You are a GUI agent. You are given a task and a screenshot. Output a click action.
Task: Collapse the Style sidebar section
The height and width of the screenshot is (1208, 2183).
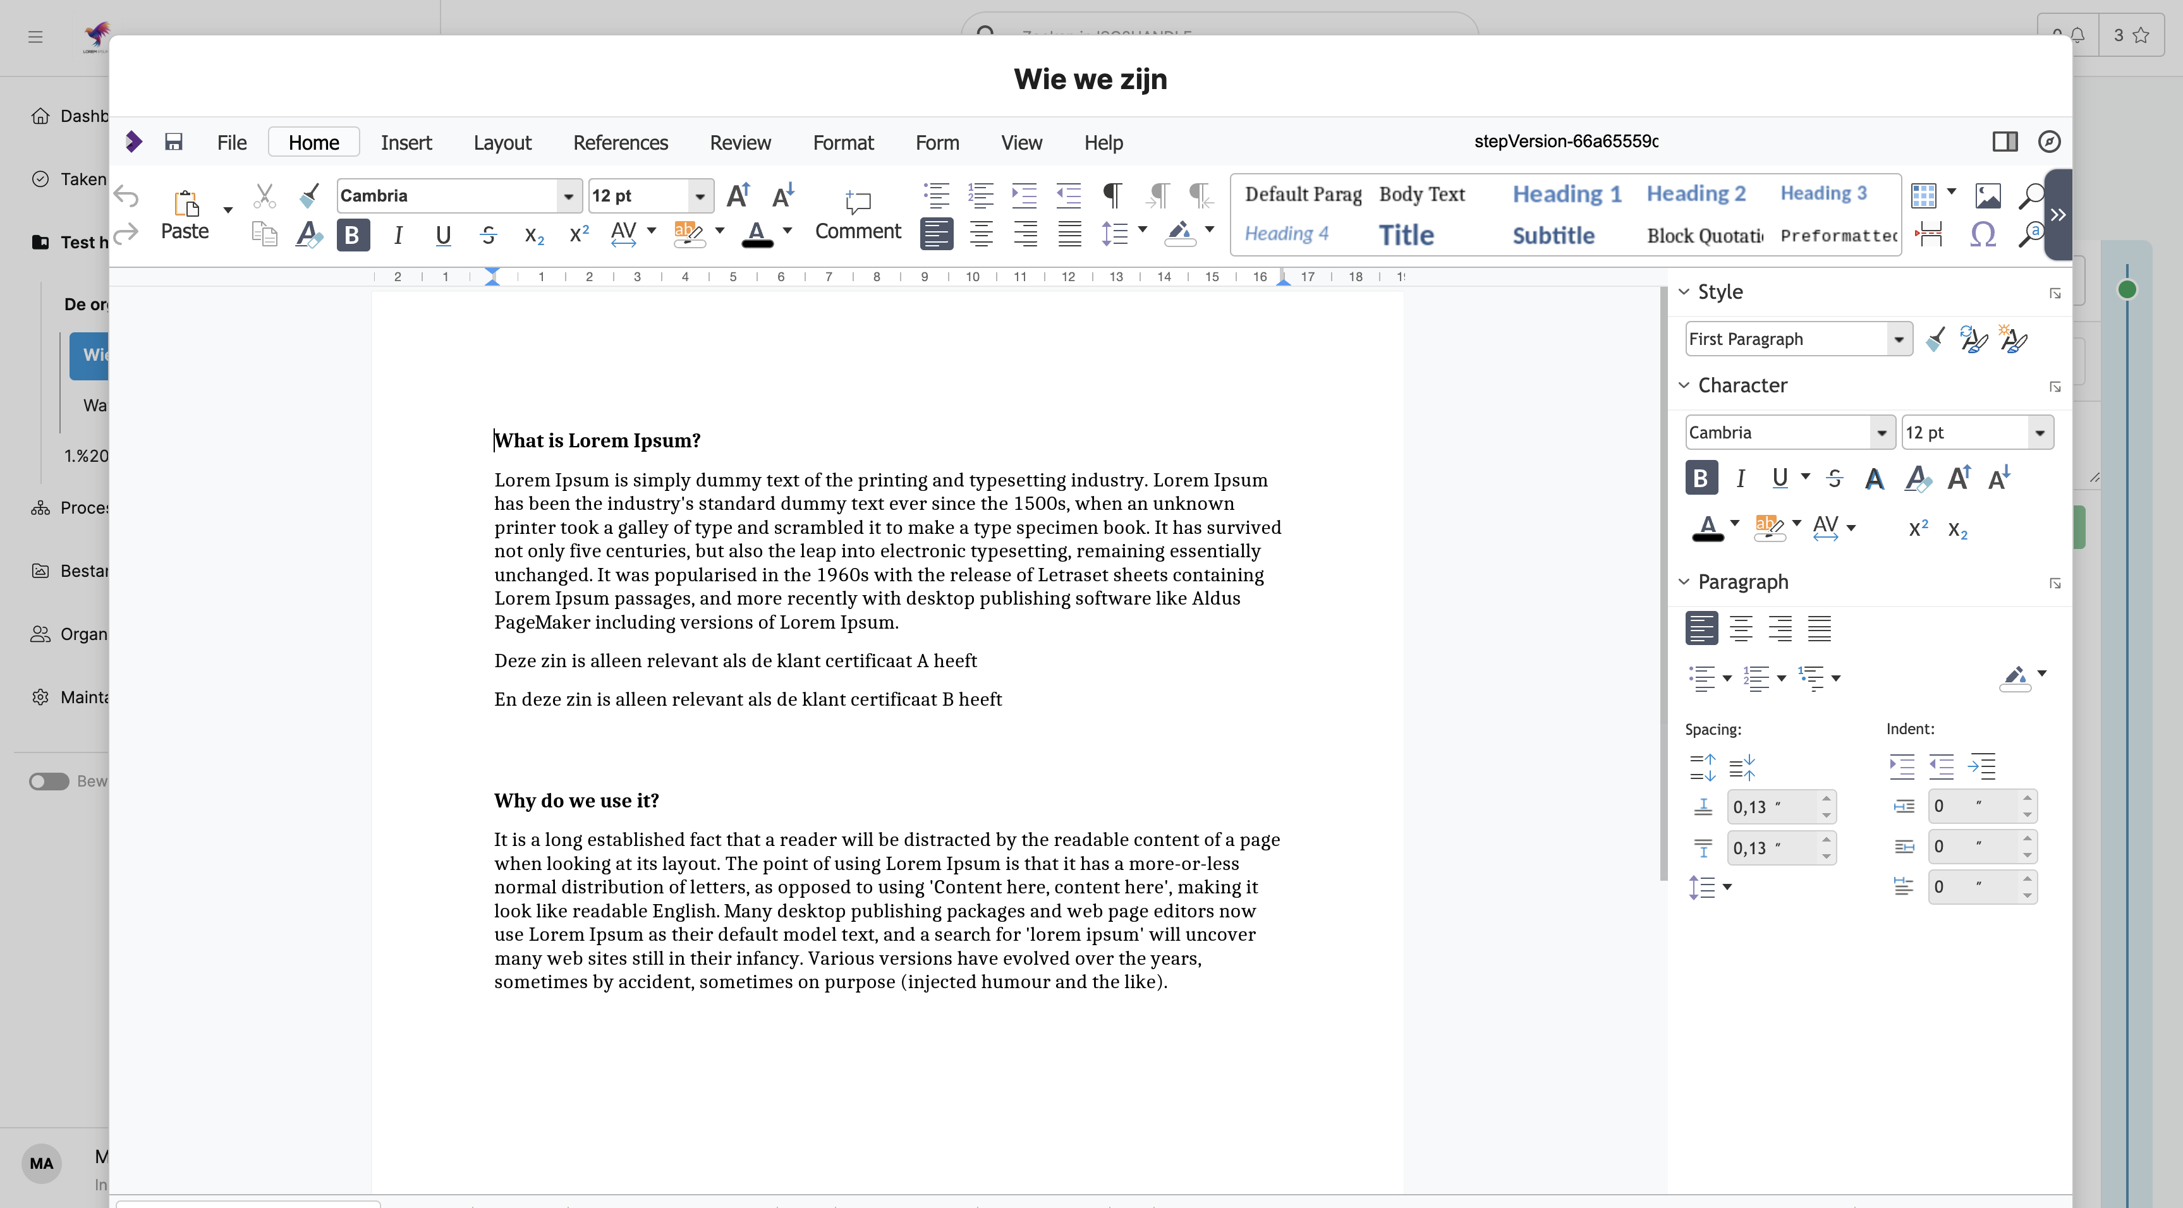click(x=1684, y=291)
